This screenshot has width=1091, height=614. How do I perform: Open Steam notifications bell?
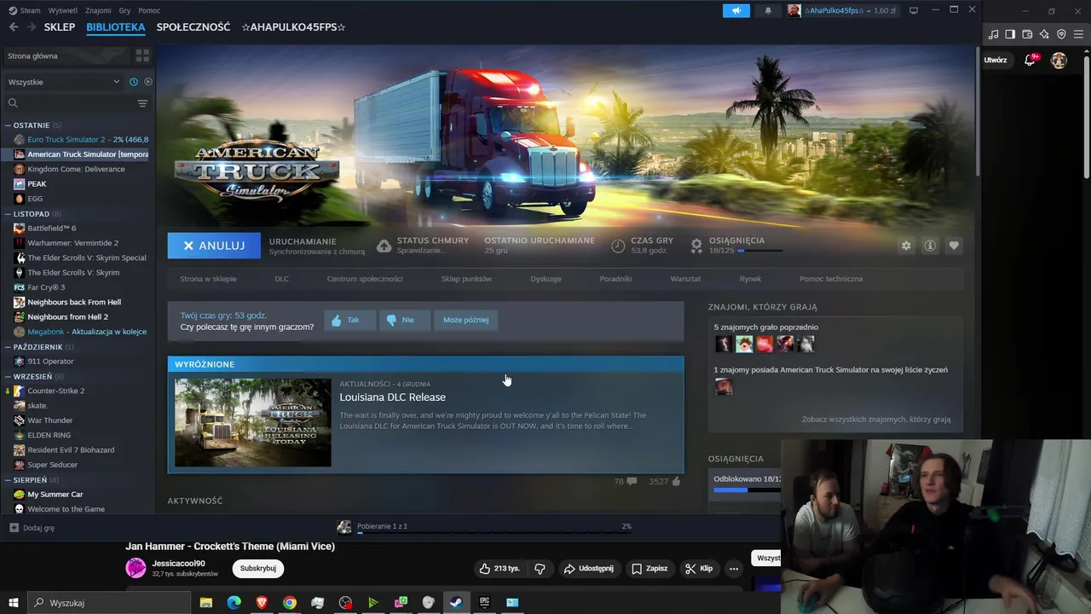point(768,10)
